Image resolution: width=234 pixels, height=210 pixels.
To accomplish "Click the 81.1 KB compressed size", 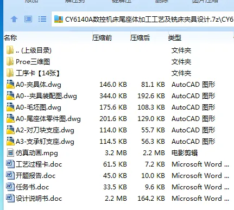I will tap(153, 85).
